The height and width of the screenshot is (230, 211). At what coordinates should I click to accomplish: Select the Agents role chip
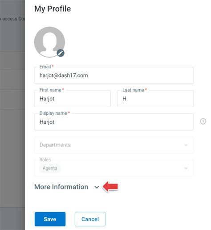point(50,168)
